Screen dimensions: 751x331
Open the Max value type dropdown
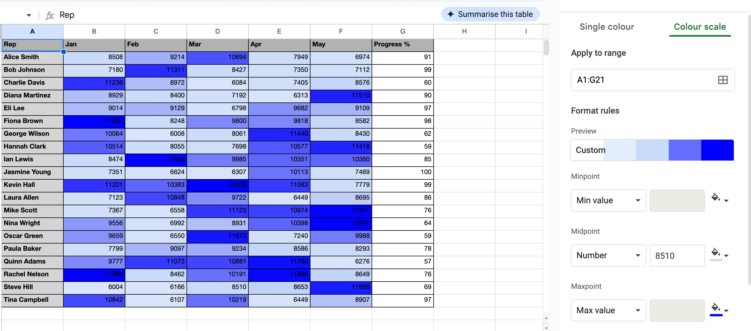click(x=608, y=310)
